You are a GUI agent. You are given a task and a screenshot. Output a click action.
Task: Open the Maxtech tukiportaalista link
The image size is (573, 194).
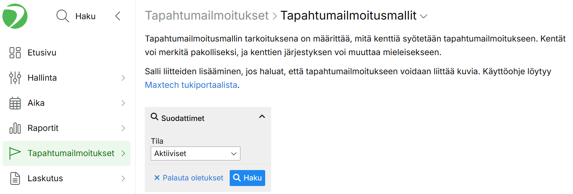pyautogui.click(x=191, y=85)
